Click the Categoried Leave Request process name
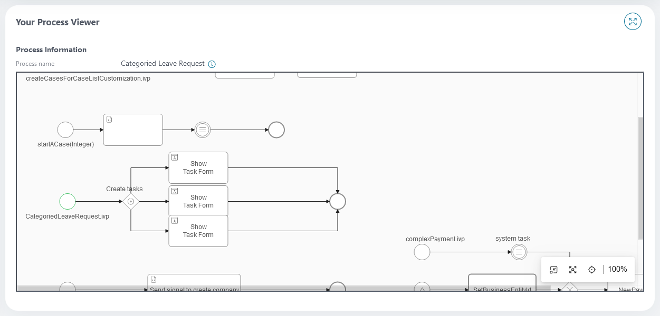This screenshot has height=316, width=660. click(162, 64)
